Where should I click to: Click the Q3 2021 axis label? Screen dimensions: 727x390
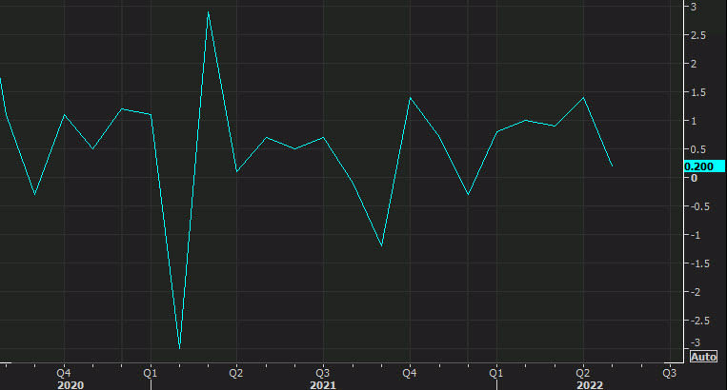pyautogui.click(x=323, y=373)
